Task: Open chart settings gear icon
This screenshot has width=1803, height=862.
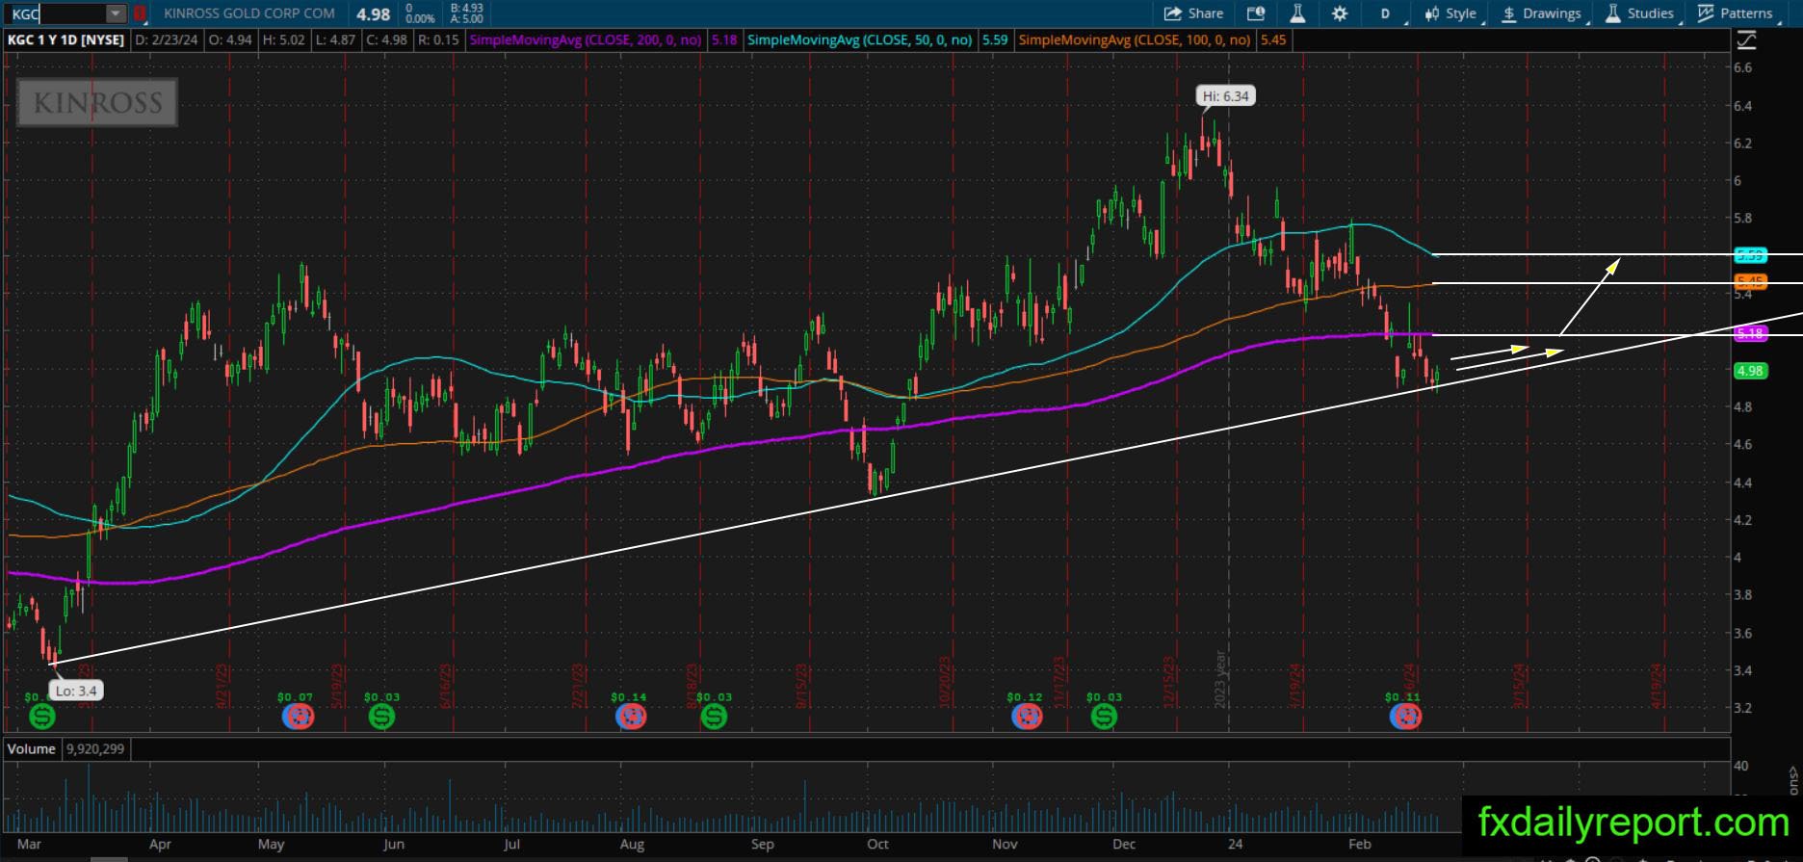Action: pos(1340,13)
